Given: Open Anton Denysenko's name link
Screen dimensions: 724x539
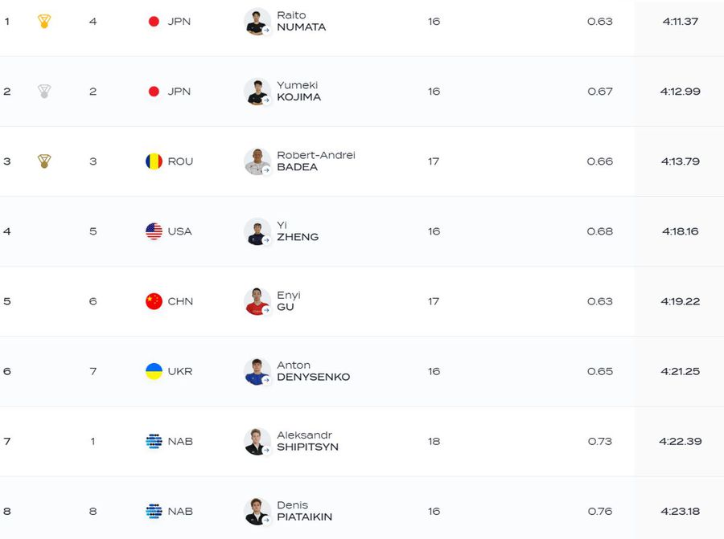Looking at the screenshot, I should point(313,371).
